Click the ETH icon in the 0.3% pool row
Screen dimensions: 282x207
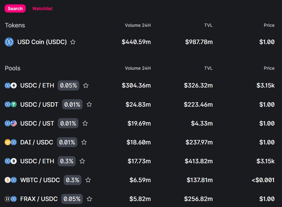pos(13,161)
